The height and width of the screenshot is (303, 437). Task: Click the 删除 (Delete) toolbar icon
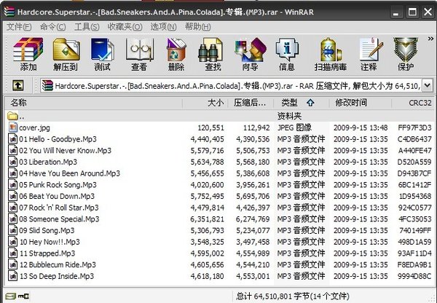point(176,50)
